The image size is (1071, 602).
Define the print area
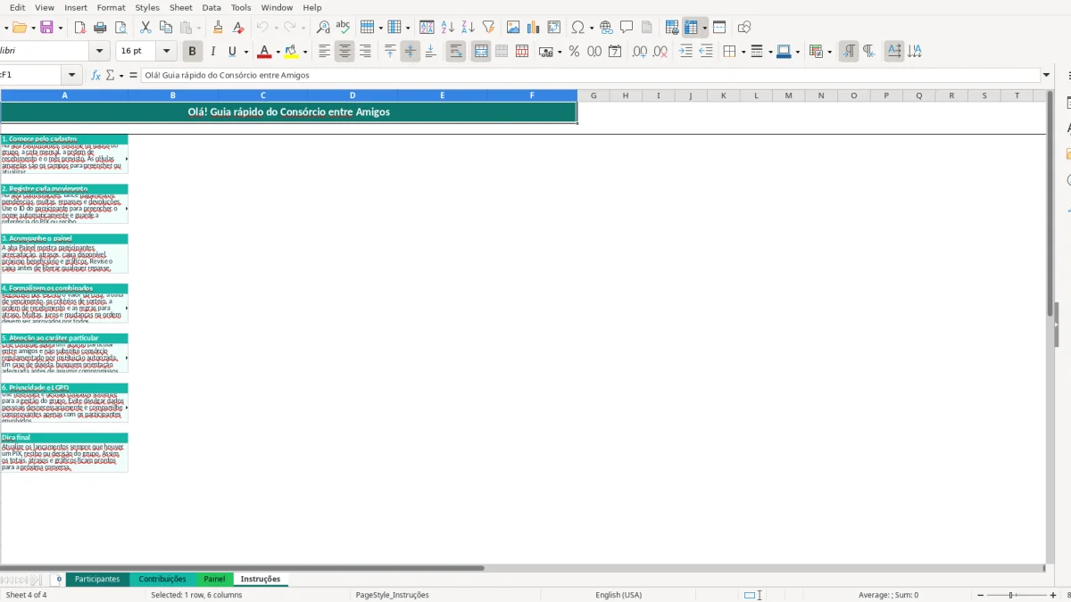tap(672, 28)
